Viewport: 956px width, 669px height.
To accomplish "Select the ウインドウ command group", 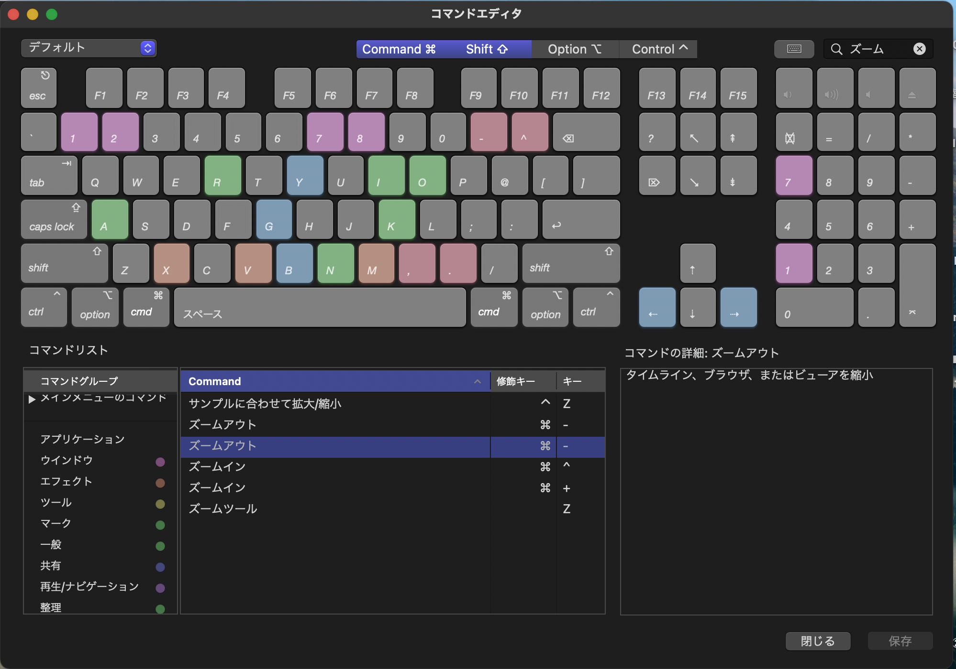I will tap(67, 460).
